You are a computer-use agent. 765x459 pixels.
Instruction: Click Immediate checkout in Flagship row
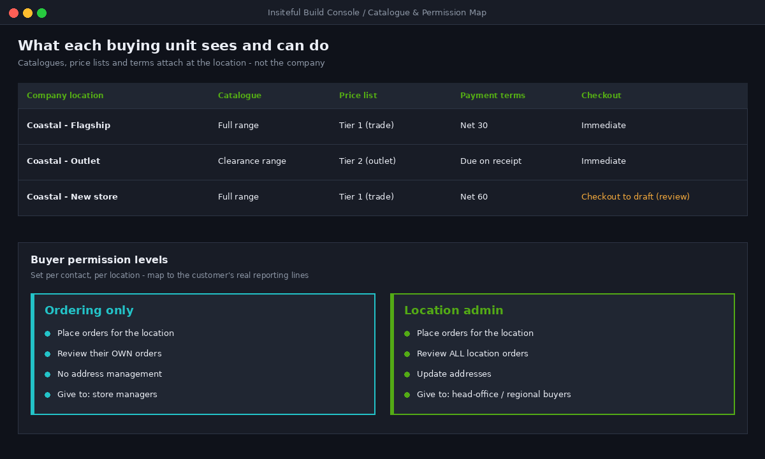[604, 126]
